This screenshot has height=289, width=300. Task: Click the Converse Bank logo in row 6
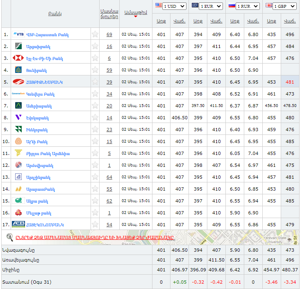click(x=18, y=93)
